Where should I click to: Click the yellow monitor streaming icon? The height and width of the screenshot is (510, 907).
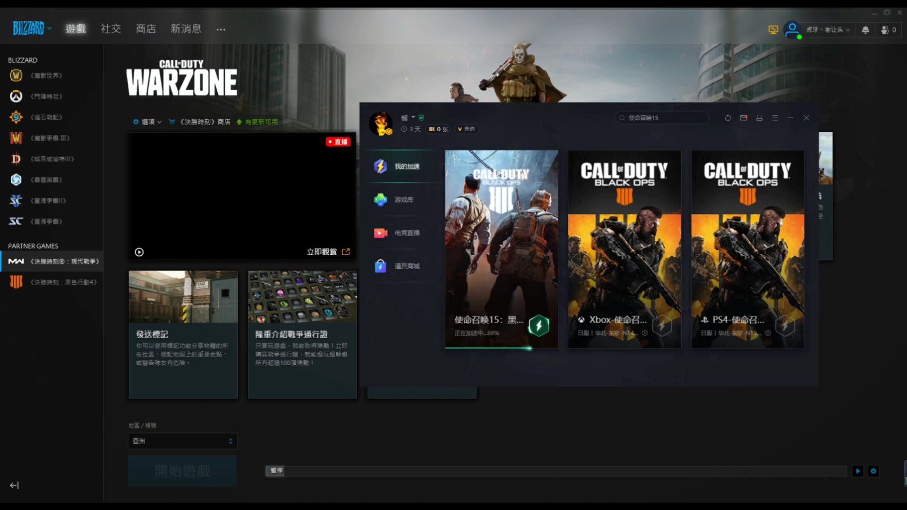[x=773, y=30]
